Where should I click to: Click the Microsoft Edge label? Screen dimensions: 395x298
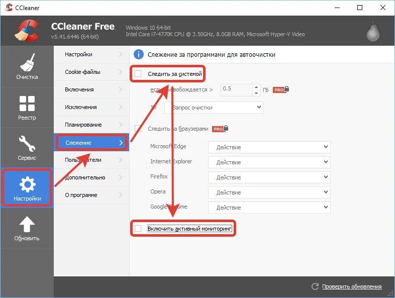pos(168,146)
